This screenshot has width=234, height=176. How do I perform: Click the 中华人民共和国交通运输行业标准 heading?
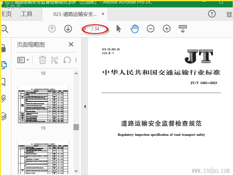(x=161, y=72)
